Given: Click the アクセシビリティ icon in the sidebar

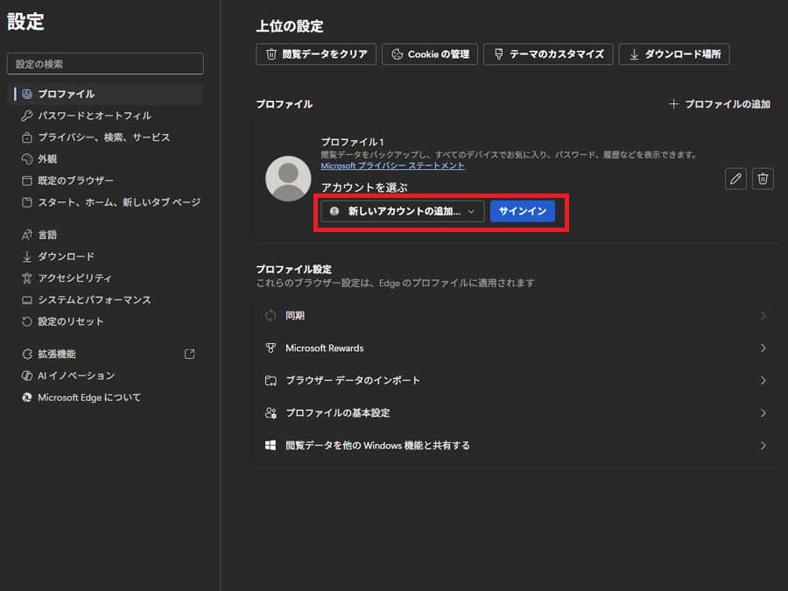Looking at the screenshot, I should 27,278.
